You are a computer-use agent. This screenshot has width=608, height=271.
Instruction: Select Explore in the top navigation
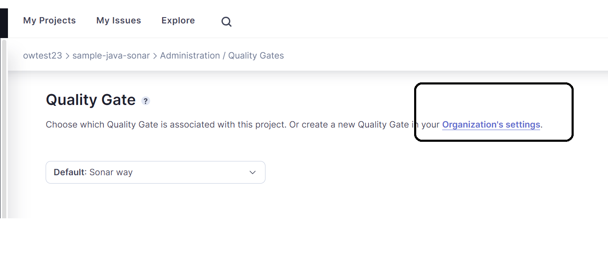pyautogui.click(x=178, y=20)
